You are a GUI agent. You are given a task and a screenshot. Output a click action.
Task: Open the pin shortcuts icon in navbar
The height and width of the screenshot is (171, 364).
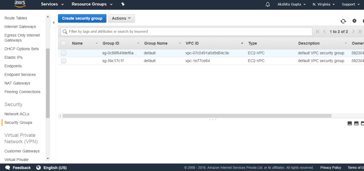(123, 4)
